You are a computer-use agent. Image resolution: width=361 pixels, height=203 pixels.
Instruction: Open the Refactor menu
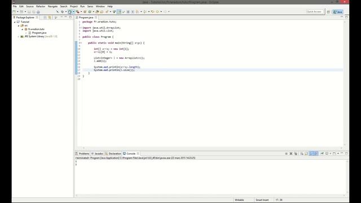click(41, 6)
